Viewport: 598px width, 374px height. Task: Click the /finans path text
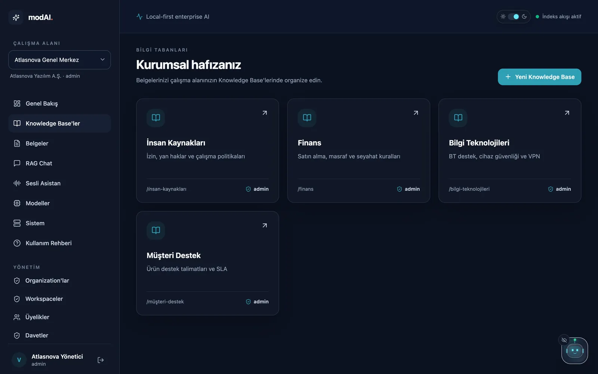pyautogui.click(x=305, y=189)
